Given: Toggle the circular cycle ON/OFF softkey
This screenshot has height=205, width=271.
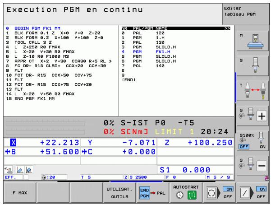Looking at the screenshot, I should pyautogui.click(x=220, y=192).
